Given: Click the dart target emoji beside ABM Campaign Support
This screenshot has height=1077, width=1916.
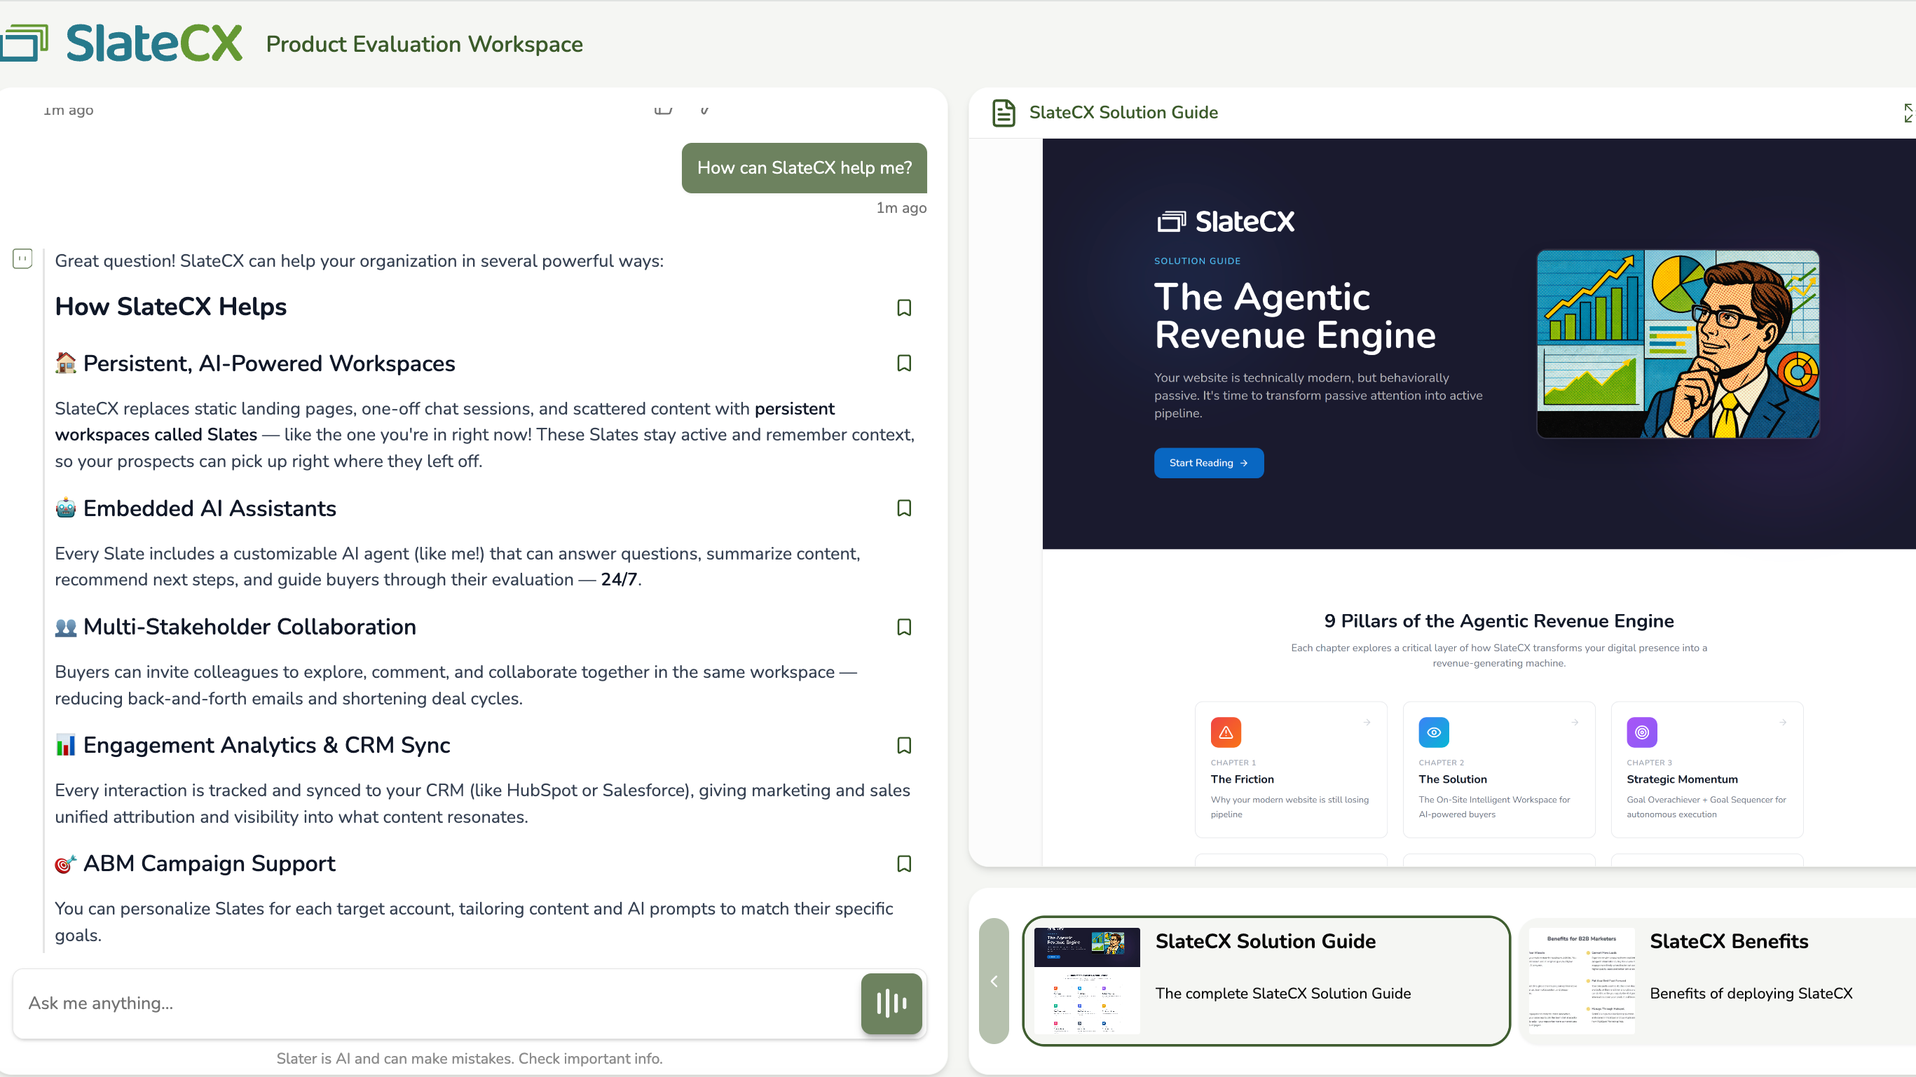Looking at the screenshot, I should pos(65,863).
